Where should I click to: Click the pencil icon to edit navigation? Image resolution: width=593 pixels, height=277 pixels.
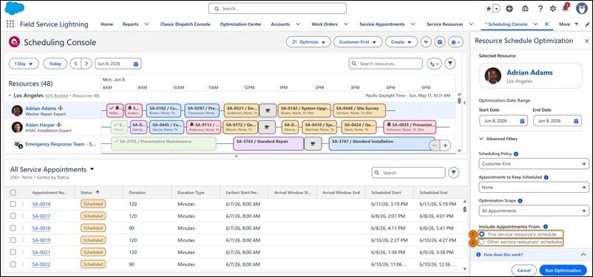pyautogui.click(x=586, y=24)
